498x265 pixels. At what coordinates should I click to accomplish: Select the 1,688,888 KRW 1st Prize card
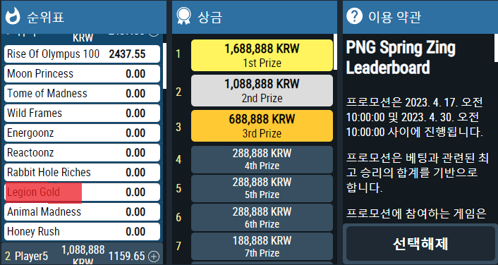click(262, 55)
